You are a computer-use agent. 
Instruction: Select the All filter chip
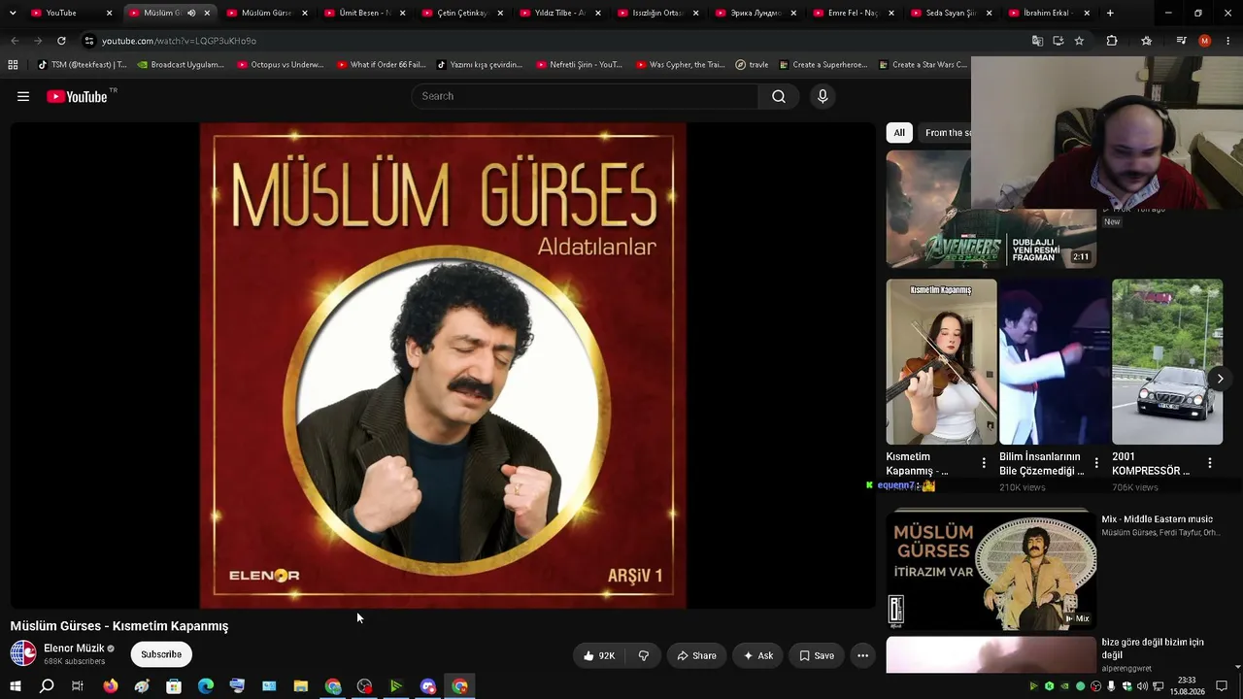899,133
